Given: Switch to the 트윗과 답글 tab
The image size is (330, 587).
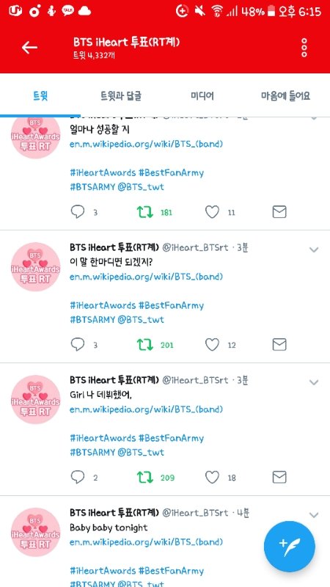Looking at the screenshot, I should click(x=121, y=96).
